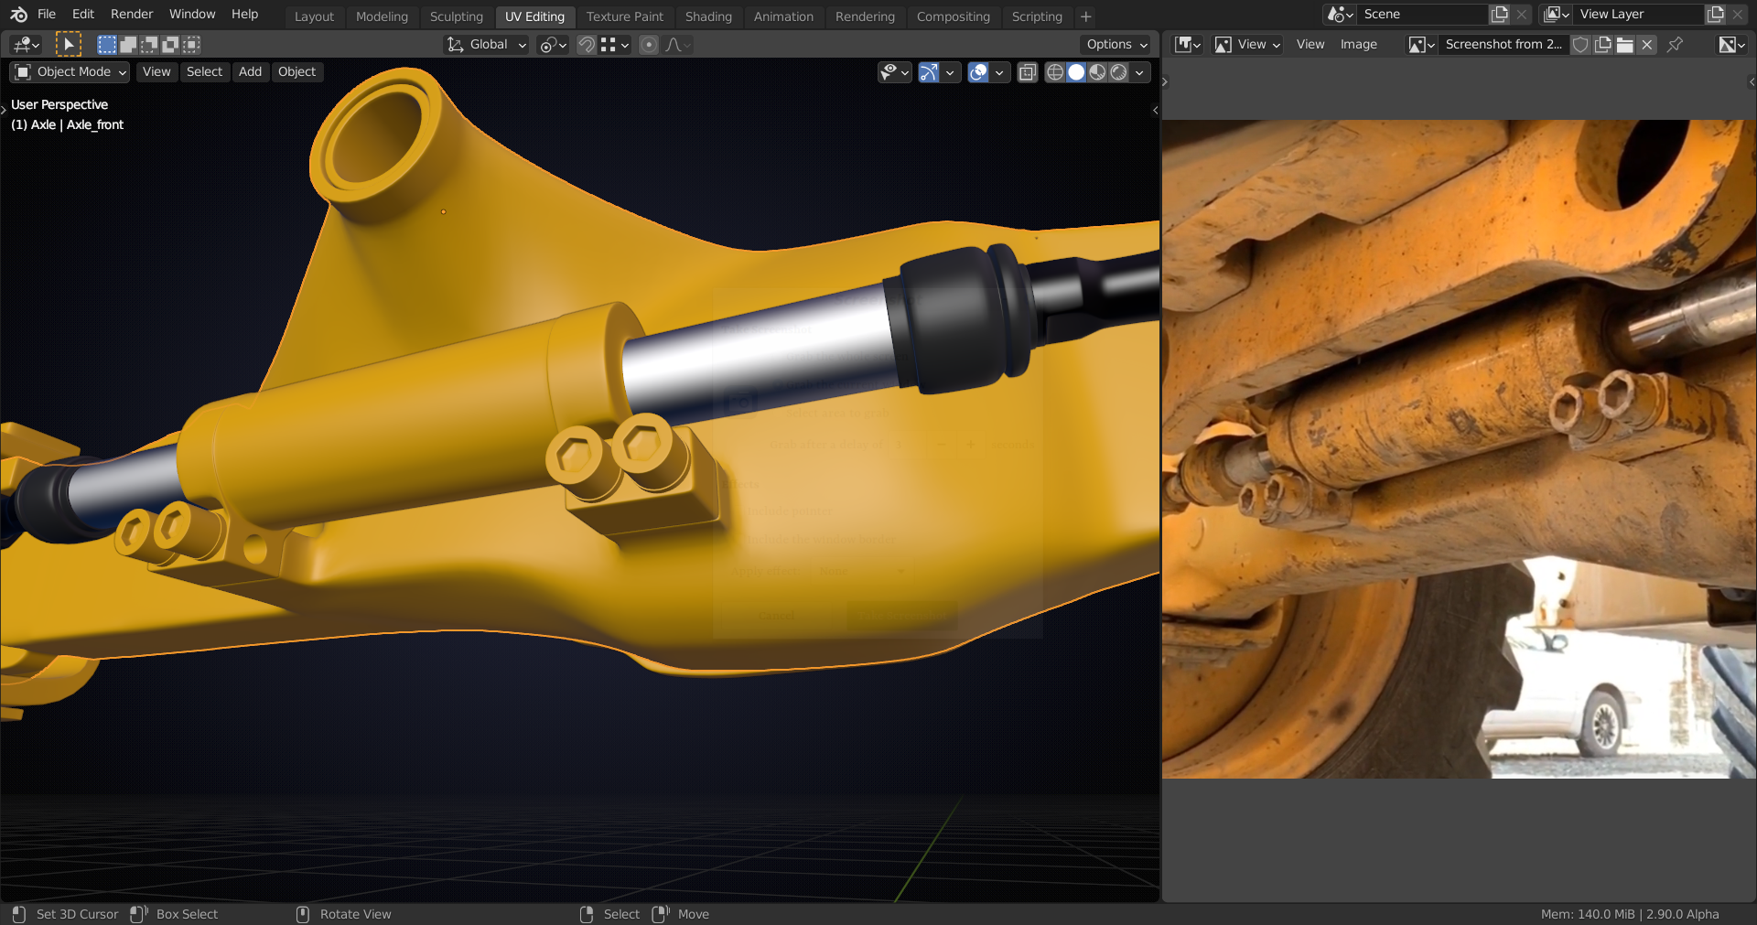Click the Add menu in viewport header
The width and height of the screenshot is (1757, 925).
click(x=250, y=72)
